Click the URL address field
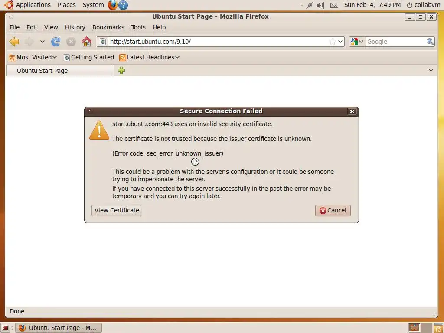 [218, 42]
